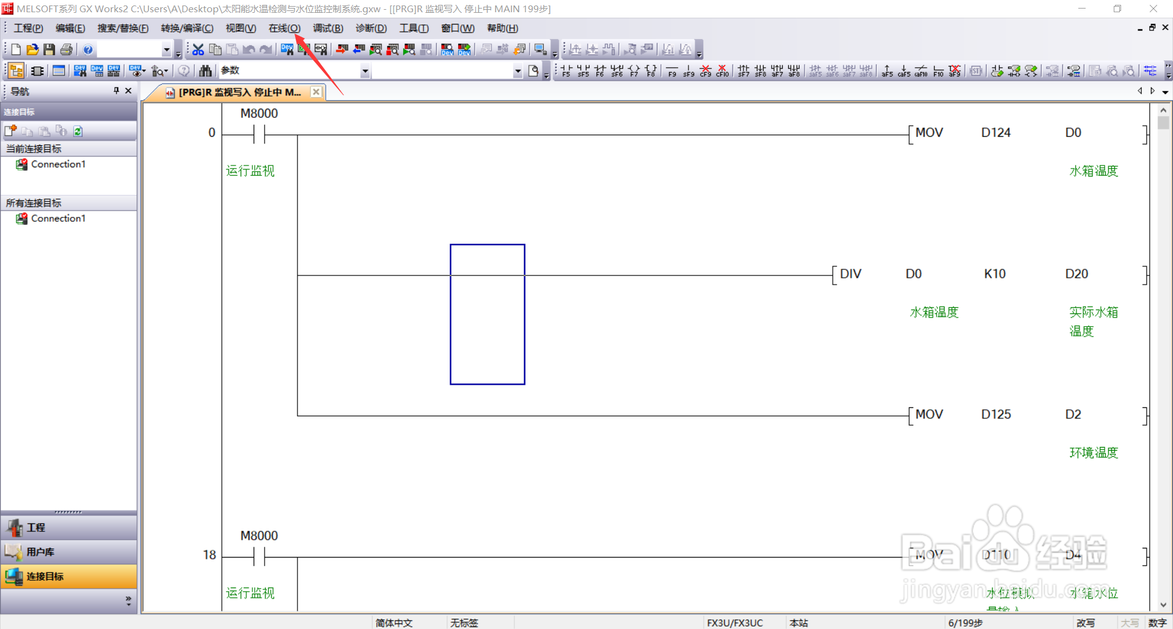Screen dimensions: 1173x629
Task: Copy the selected ladder element
Action: 215,49
